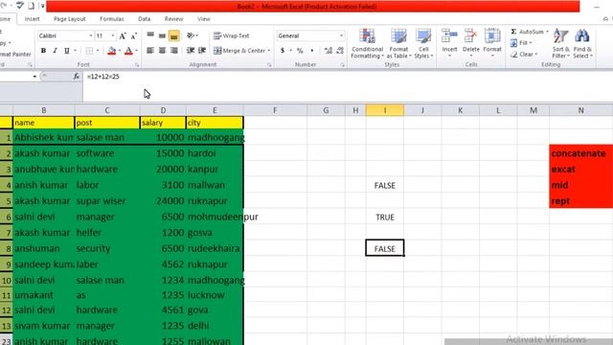Open the Clear dropdown
This screenshot has width=613, height=345.
click(524, 54)
